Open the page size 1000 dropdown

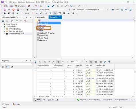tap(78, 62)
